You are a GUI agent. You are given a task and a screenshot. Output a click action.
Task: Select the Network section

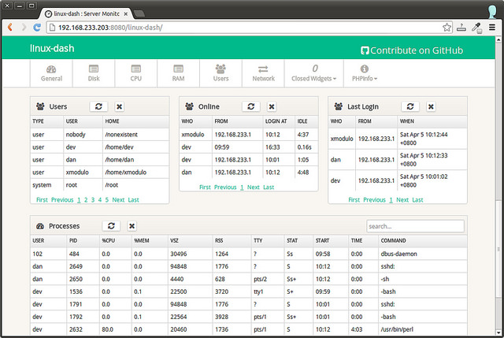(x=263, y=73)
